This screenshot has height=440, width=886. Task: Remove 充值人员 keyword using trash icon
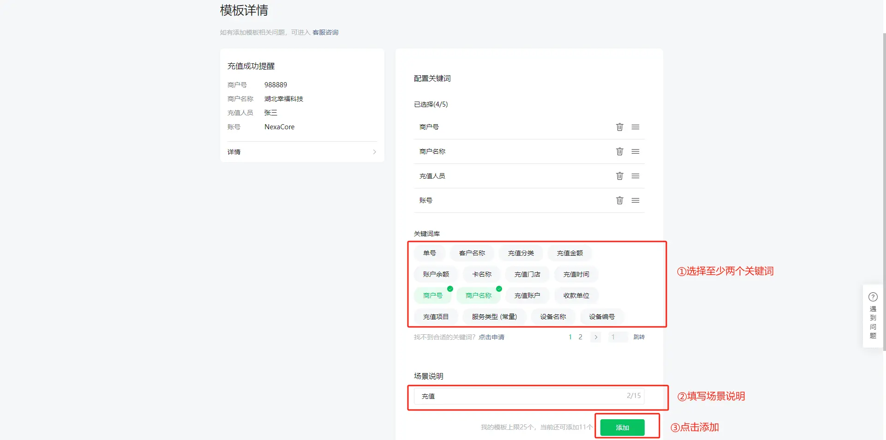click(x=619, y=176)
